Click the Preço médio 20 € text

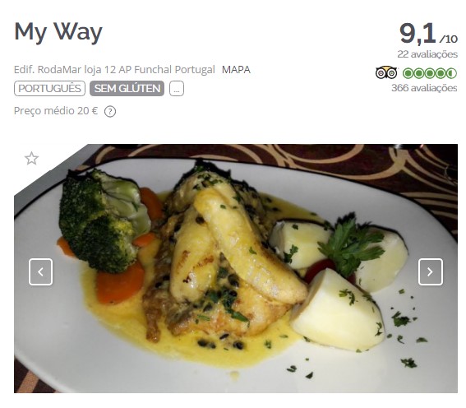pyautogui.click(x=56, y=111)
